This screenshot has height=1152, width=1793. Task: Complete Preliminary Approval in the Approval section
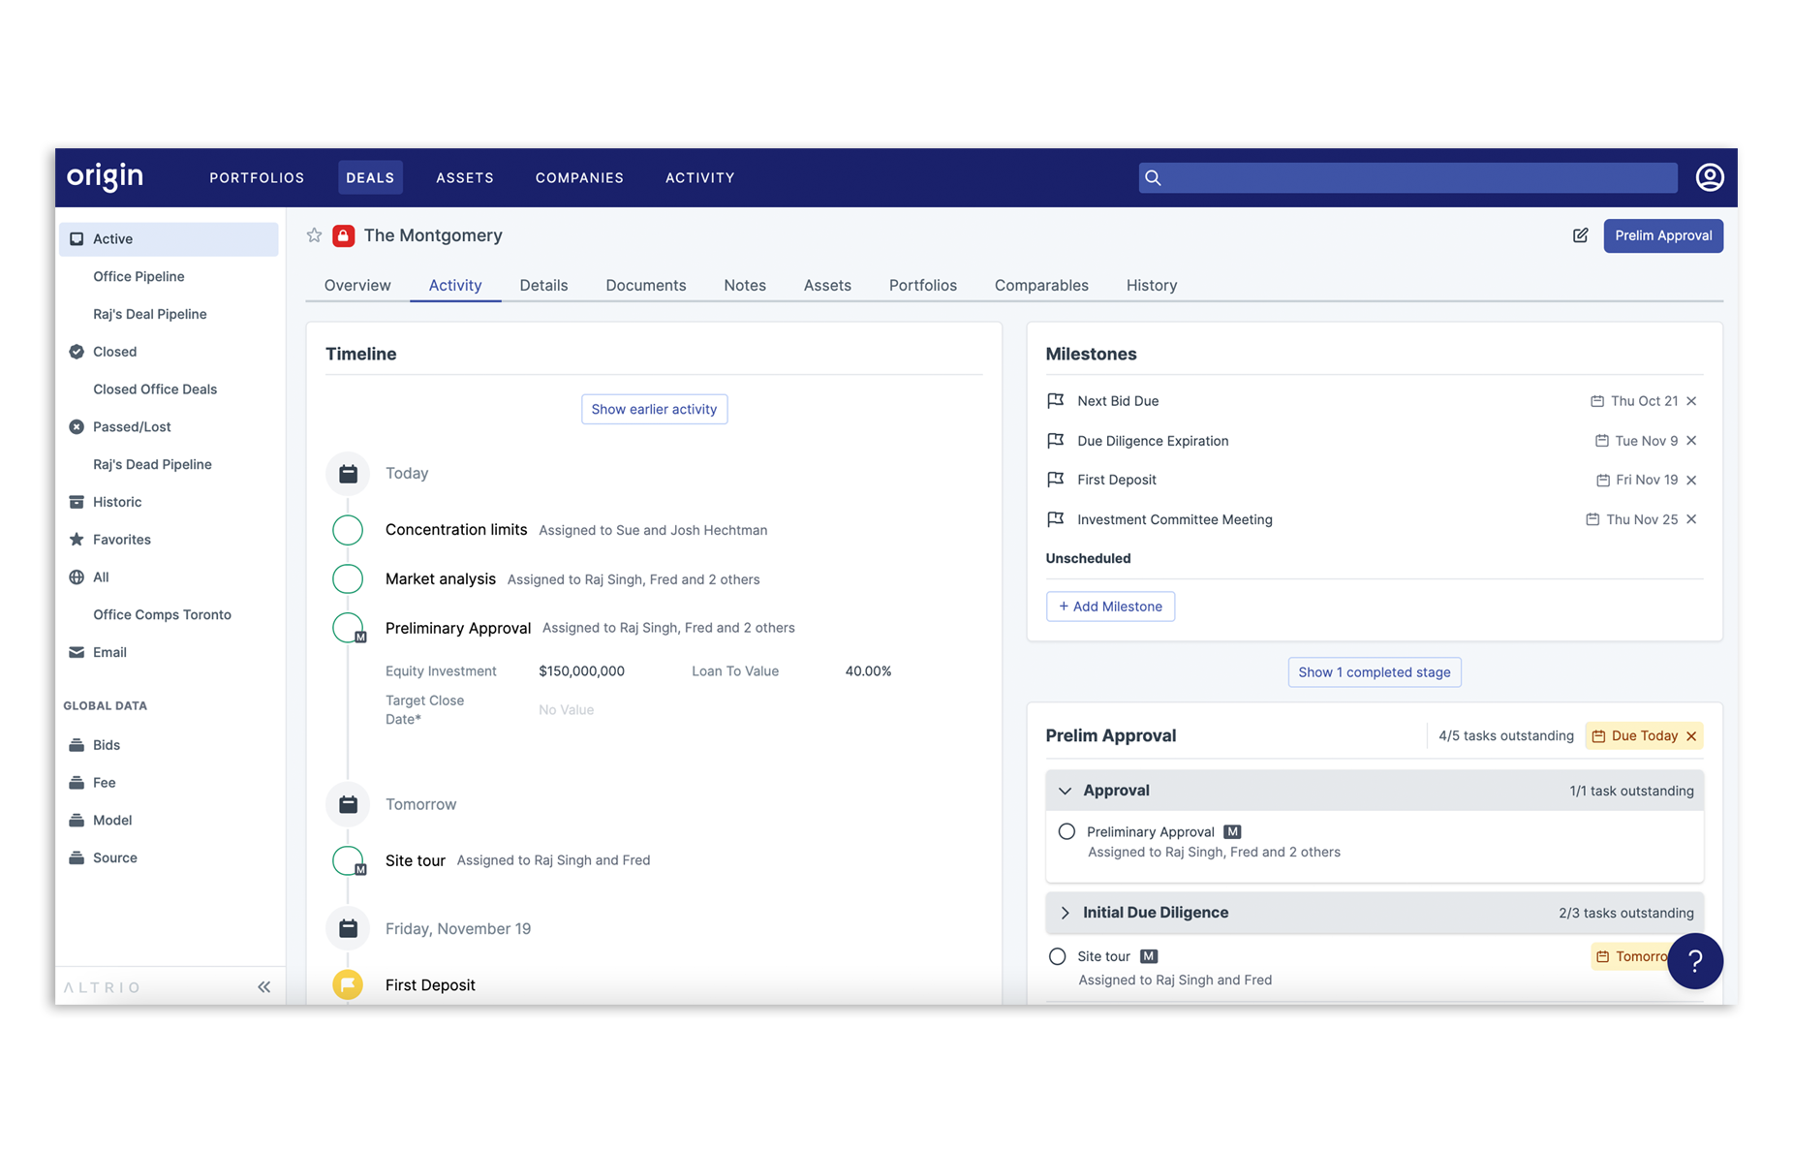pos(1067,831)
